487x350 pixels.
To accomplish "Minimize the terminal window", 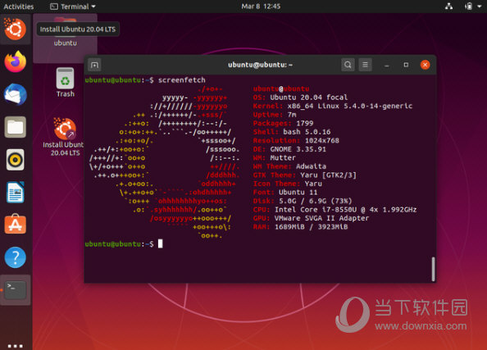I will click(x=386, y=65).
